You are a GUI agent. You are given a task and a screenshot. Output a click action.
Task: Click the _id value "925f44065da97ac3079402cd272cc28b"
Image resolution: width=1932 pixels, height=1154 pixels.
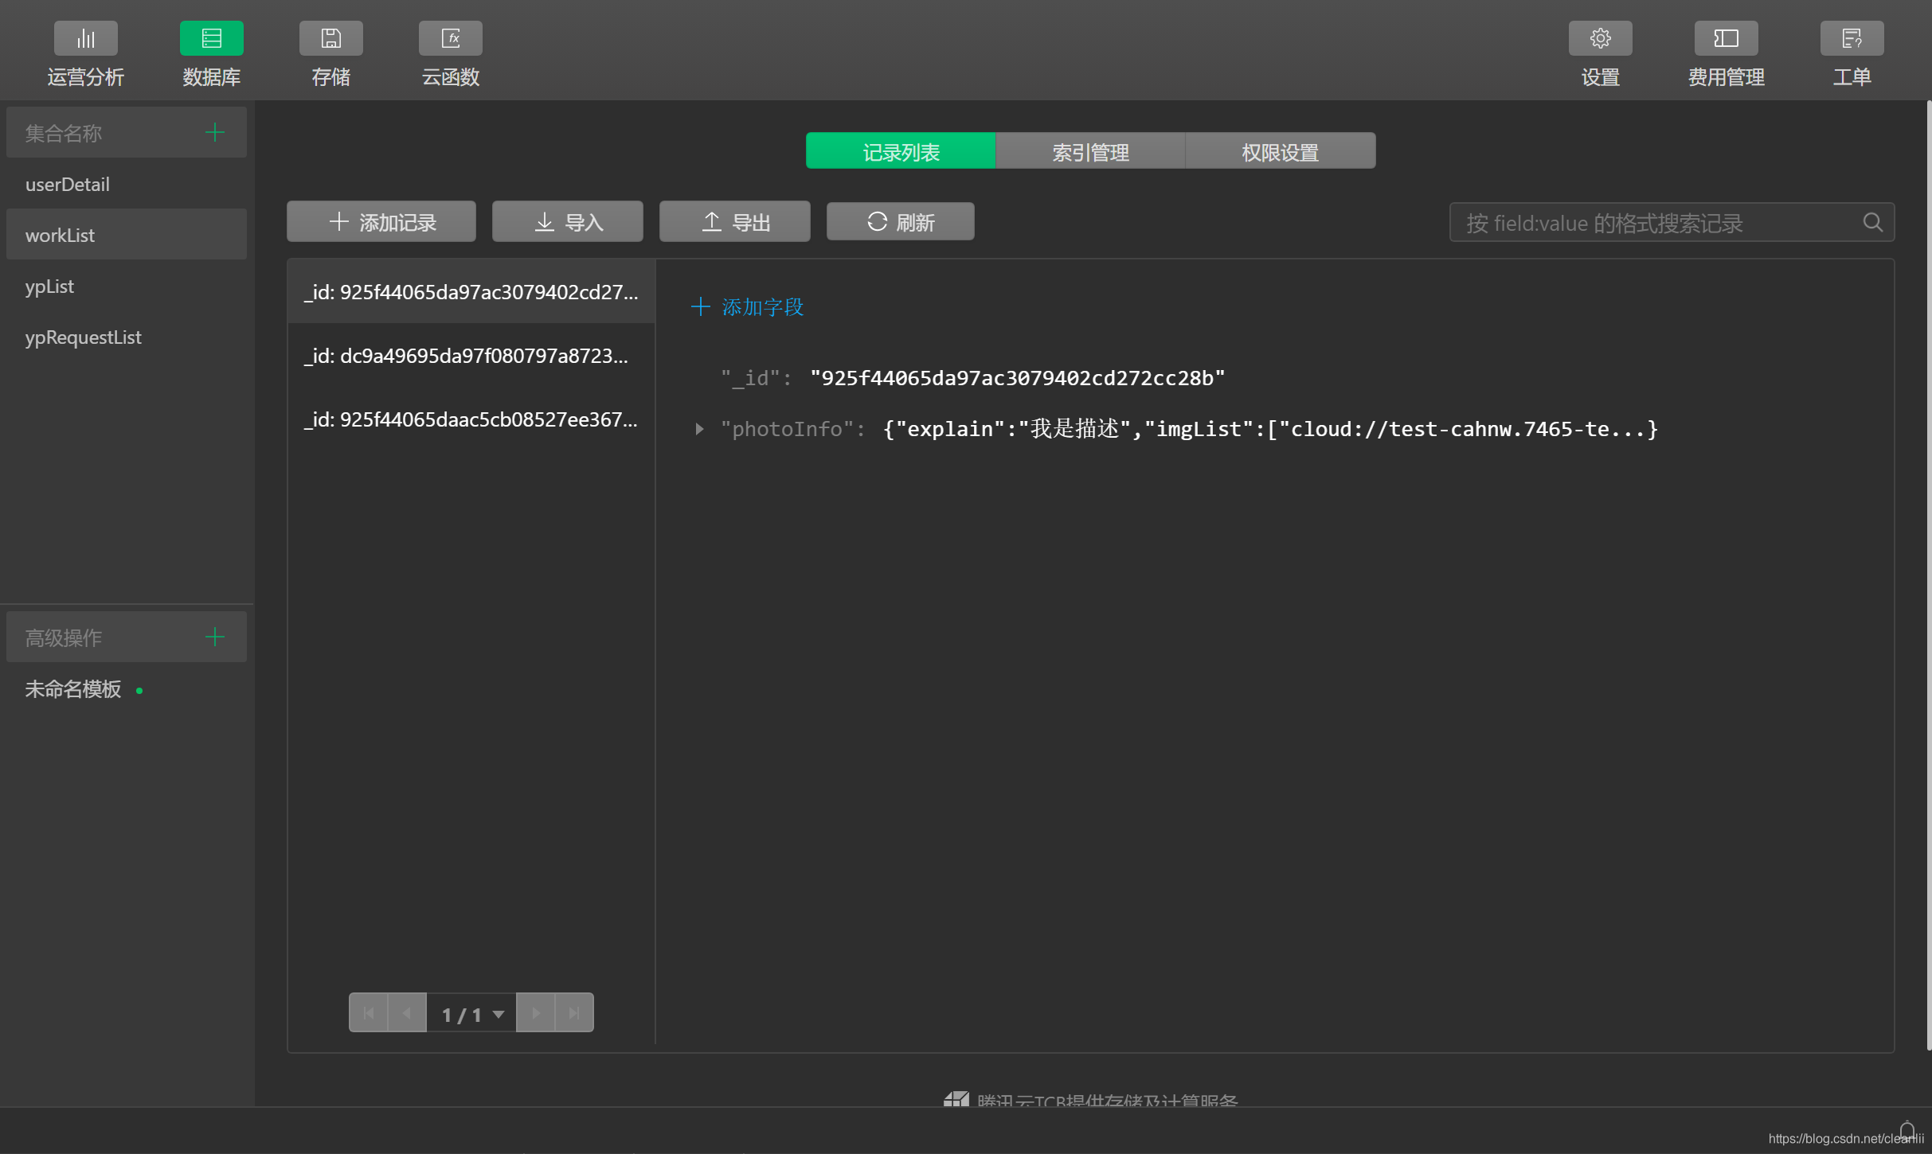pos(1017,377)
